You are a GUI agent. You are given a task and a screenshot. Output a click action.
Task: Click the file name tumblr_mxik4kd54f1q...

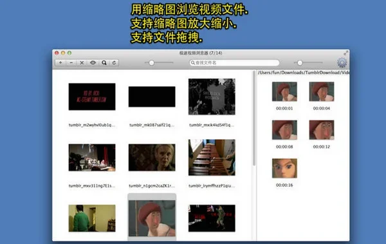[x=212, y=125]
